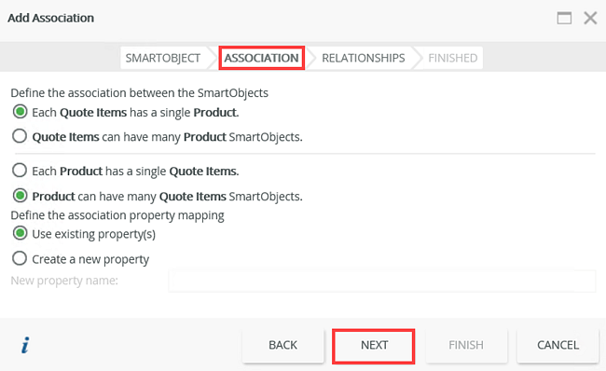Click the NEXT button
Screen dimensions: 606x371
(x=374, y=346)
